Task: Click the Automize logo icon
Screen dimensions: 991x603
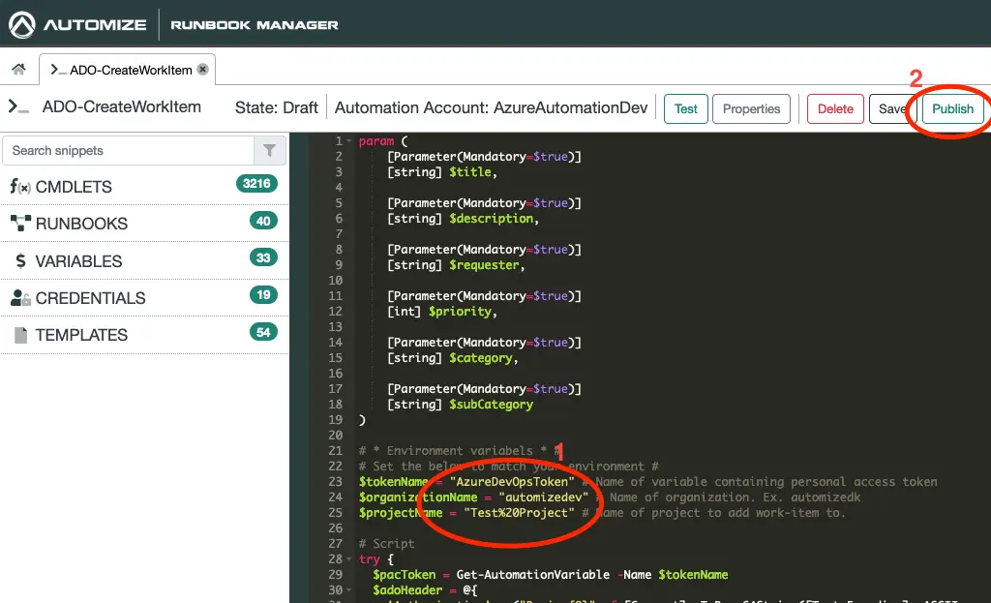Action: pos(21,23)
